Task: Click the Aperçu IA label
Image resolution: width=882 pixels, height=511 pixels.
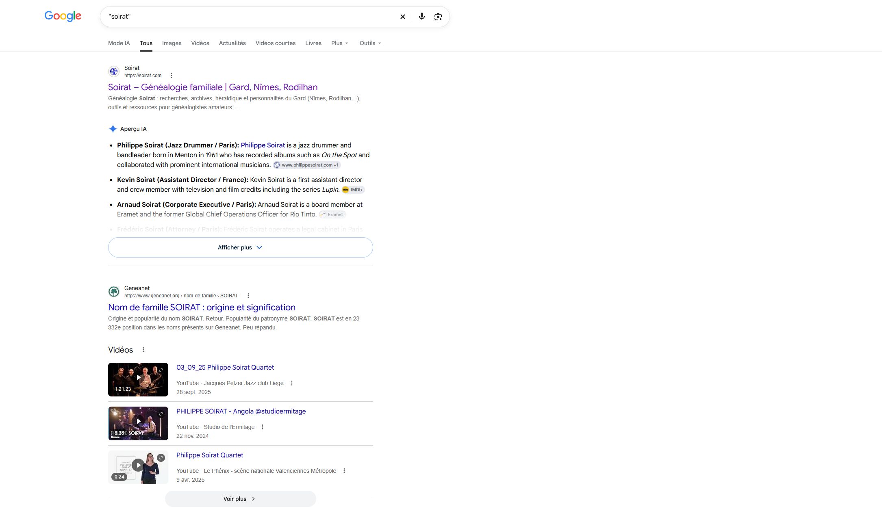Action: coord(133,129)
